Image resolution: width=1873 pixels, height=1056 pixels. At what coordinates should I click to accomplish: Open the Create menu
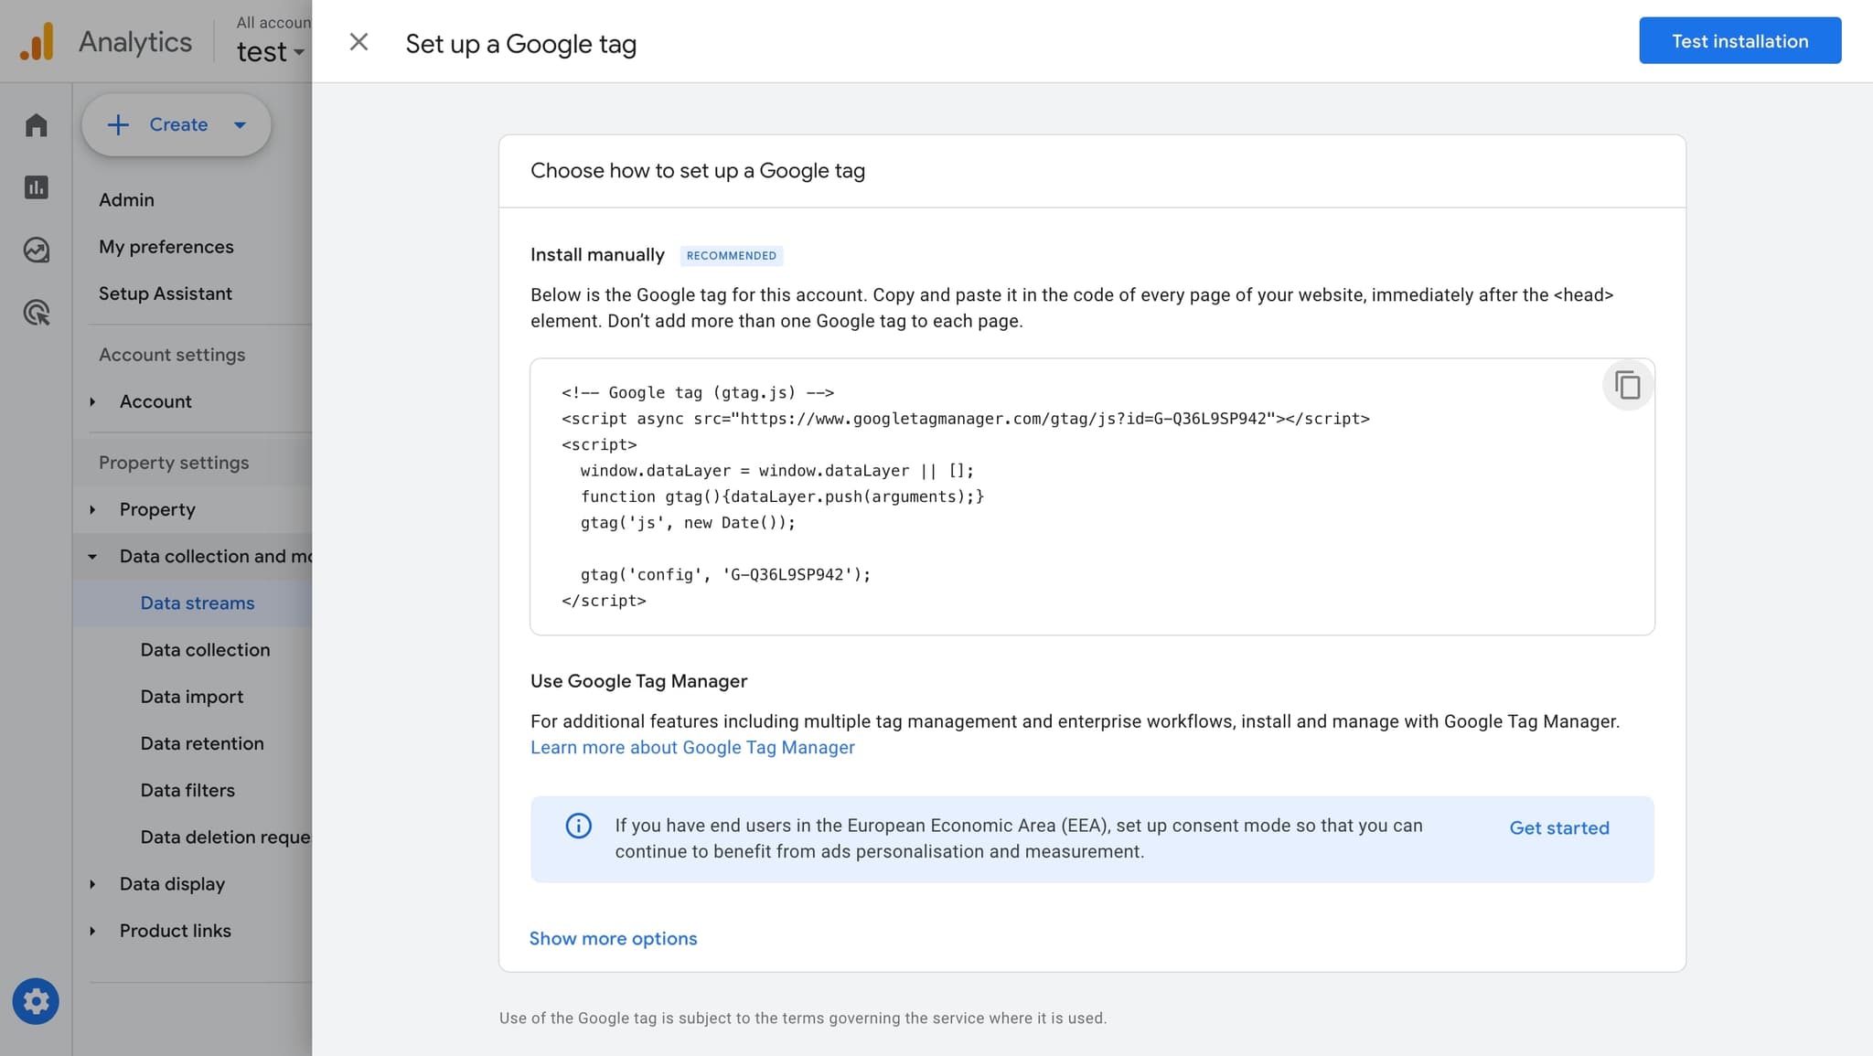pos(176,124)
